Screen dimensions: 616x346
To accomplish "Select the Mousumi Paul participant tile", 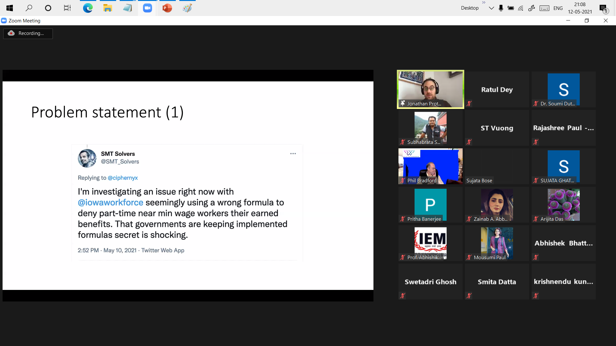I will 497,243.
